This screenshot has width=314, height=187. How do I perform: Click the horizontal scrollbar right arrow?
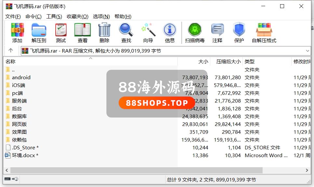pyautogui.click(x=307, y=170)
